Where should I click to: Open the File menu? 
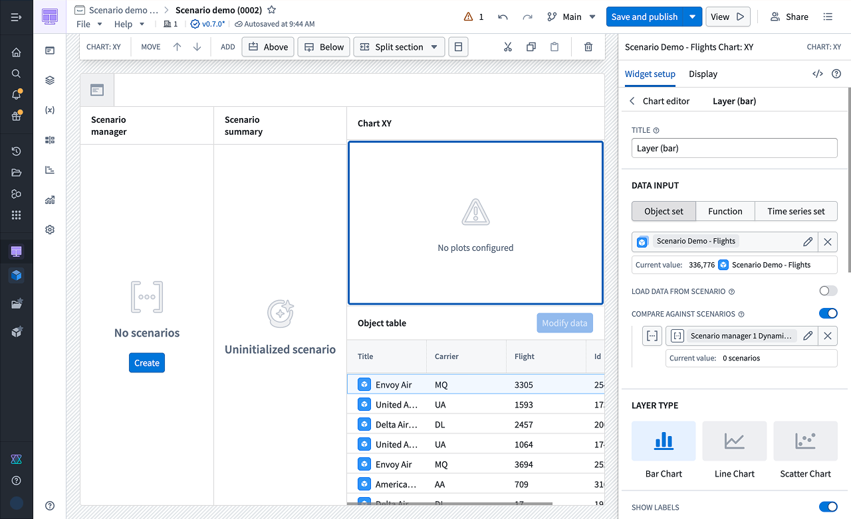(x=89, y=24)
